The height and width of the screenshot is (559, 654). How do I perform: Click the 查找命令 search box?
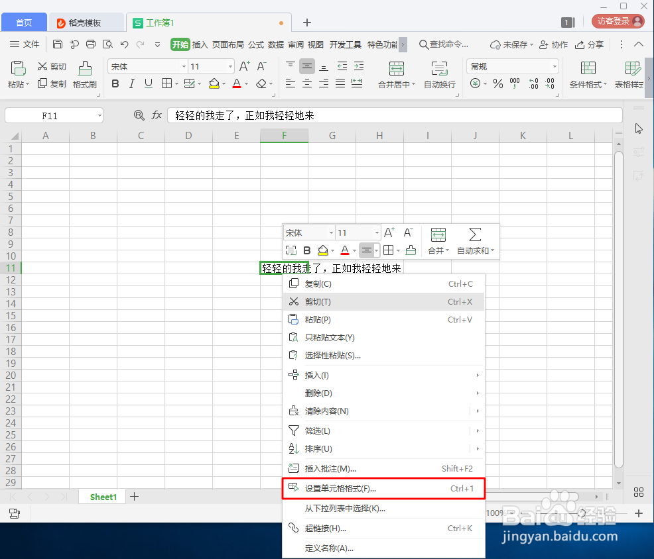coord(444,44)
